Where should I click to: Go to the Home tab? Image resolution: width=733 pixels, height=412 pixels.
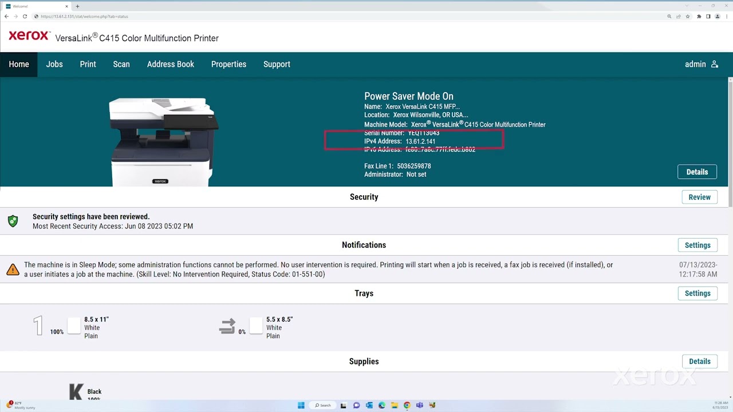[x=19, y=64]
